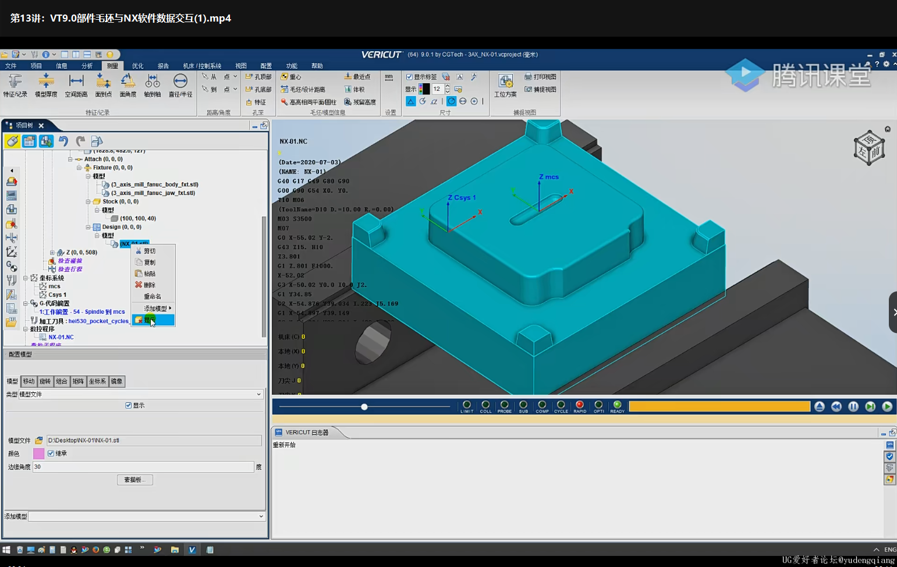Click the NC subroutine SUB sidebar icon
Screen dimensions: 897x567
[11, 309]
